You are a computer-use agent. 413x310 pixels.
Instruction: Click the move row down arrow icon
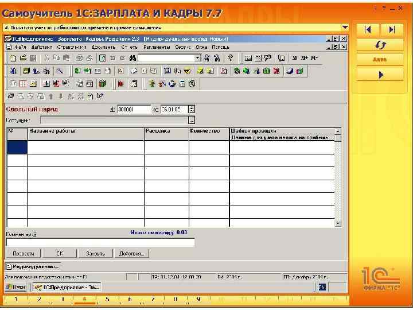pos(61,96)
